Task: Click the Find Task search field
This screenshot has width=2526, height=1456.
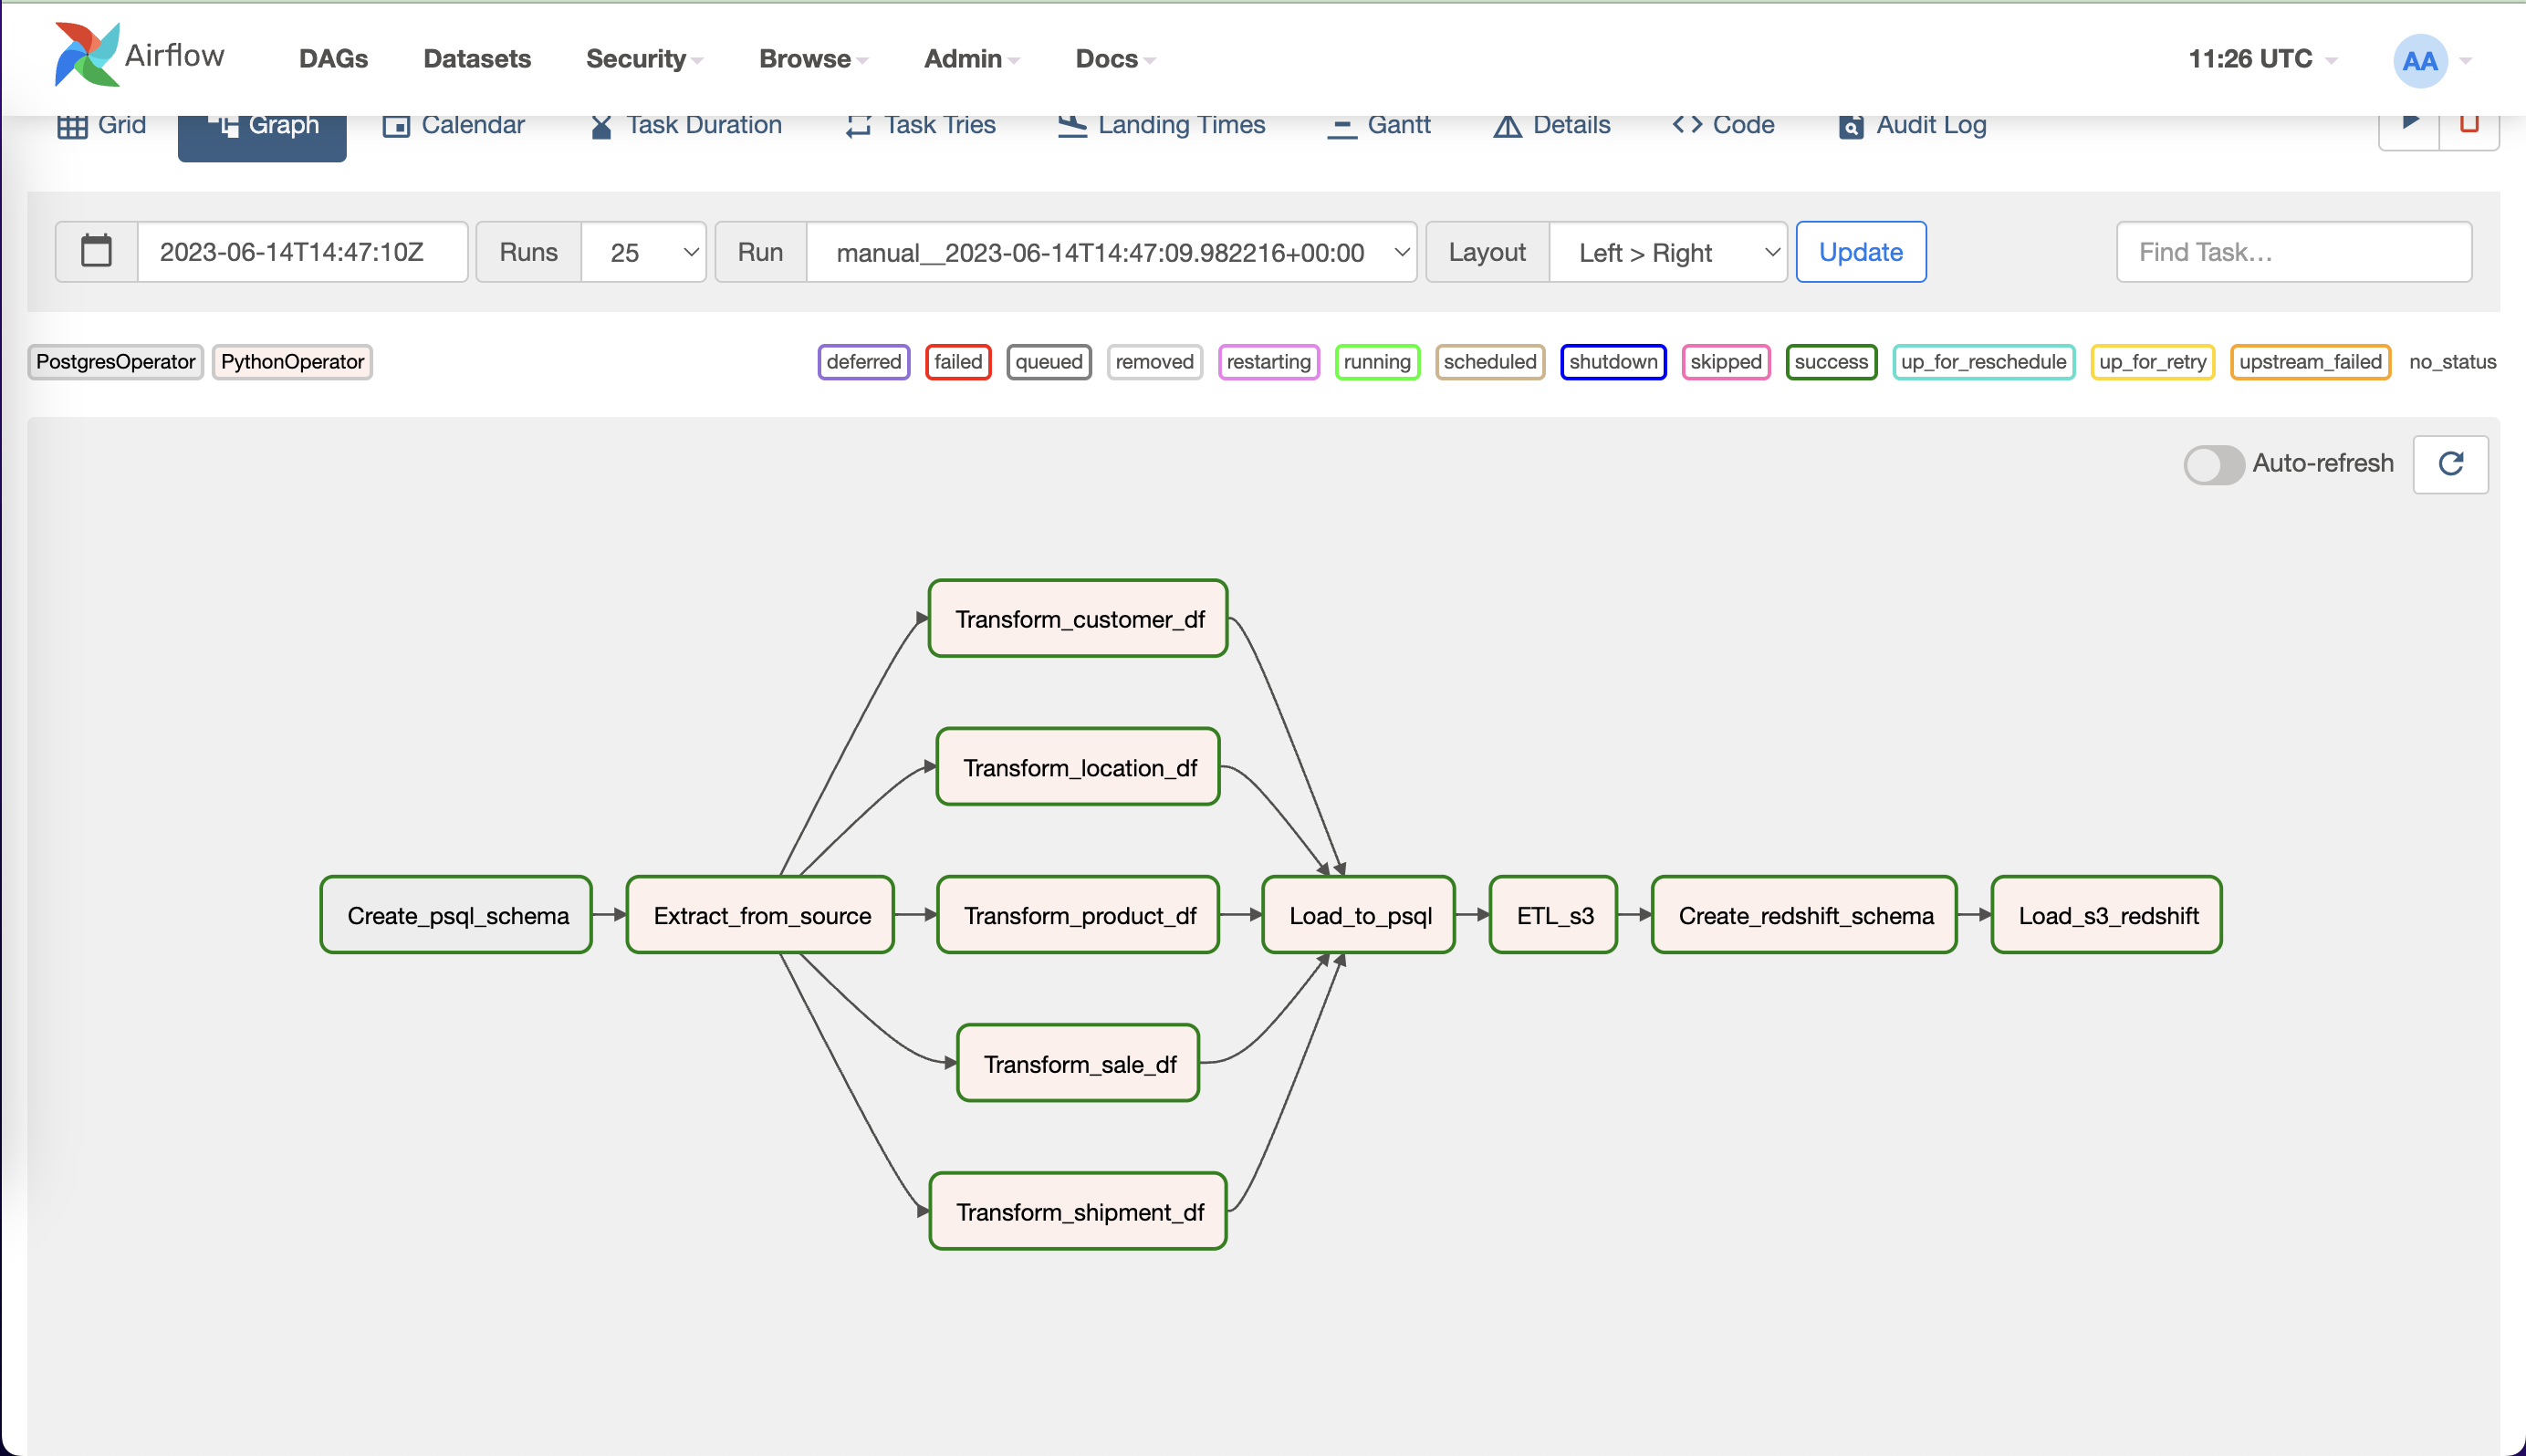Action: point(2293,252)
